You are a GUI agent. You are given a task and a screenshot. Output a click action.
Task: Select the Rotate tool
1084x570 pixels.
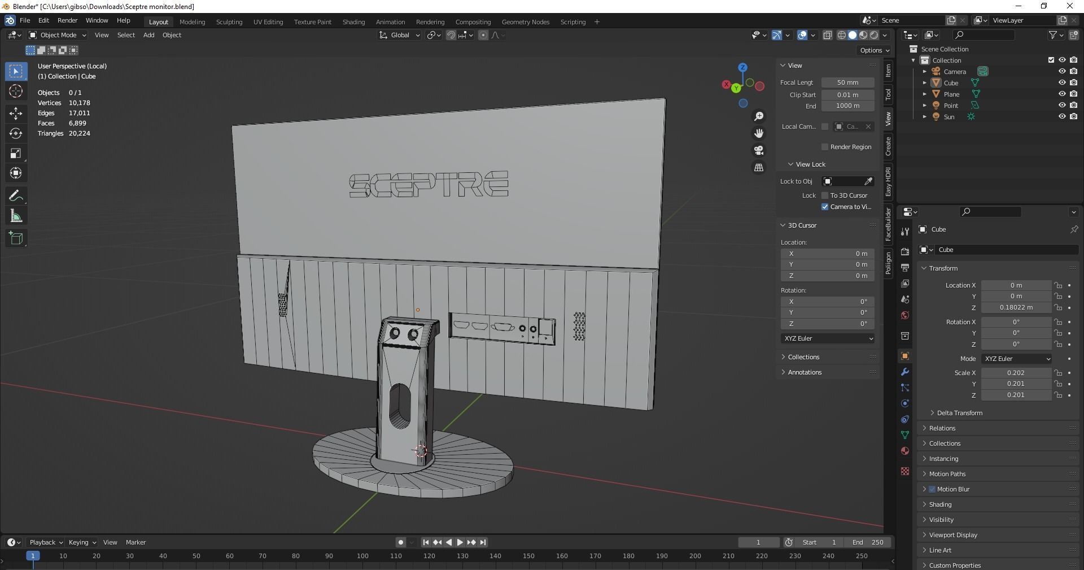(x=16, y=133)
